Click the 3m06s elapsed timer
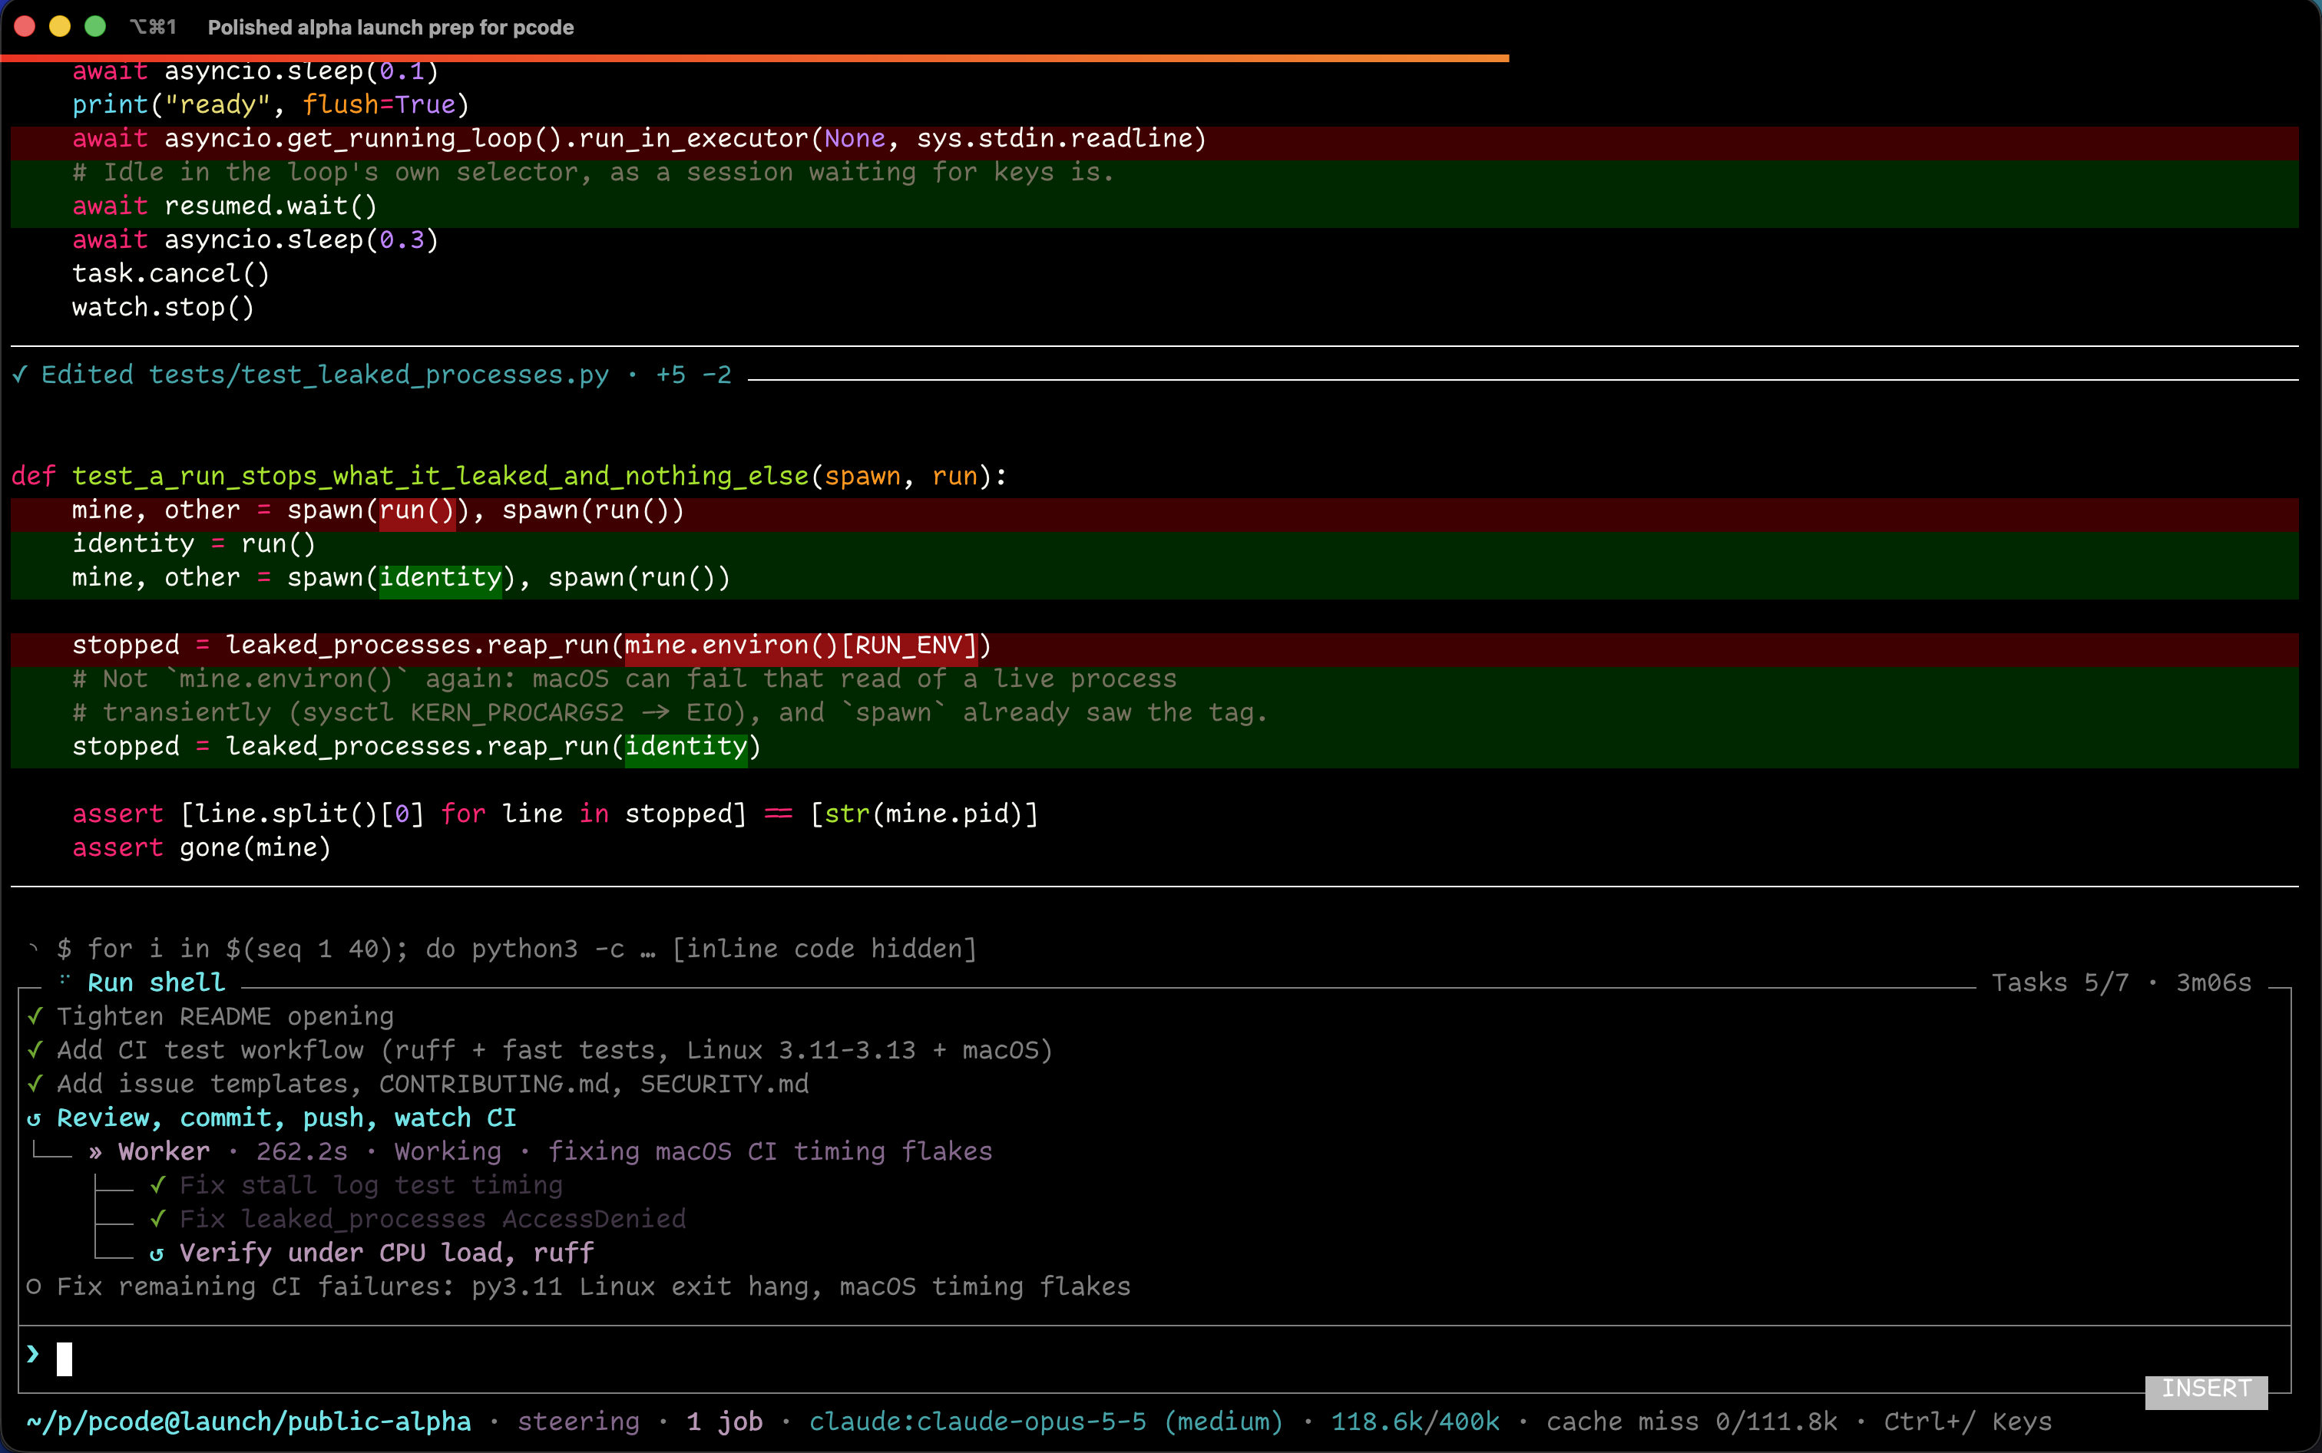The image size is (2322, 1453). [x=2214, y=982]
